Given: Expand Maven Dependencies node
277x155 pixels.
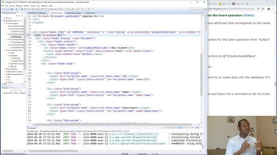Looking at the screenshot, I should click(4, 74).
